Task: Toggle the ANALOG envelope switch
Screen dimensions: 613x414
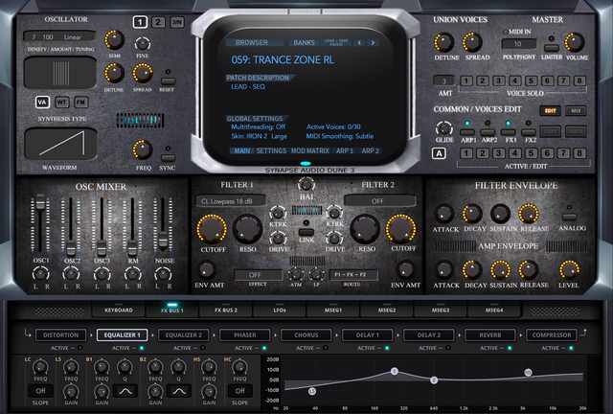Action: (x=569, y=217)
